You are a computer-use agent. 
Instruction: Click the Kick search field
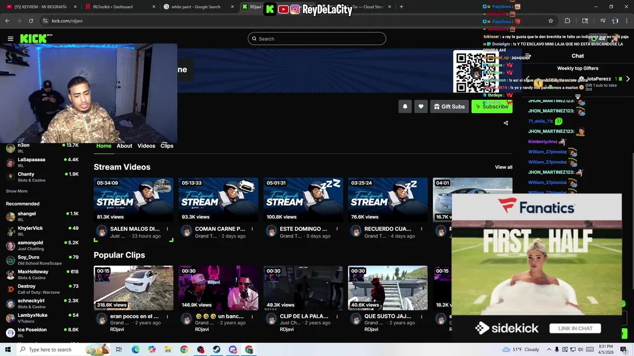(317, 39)
